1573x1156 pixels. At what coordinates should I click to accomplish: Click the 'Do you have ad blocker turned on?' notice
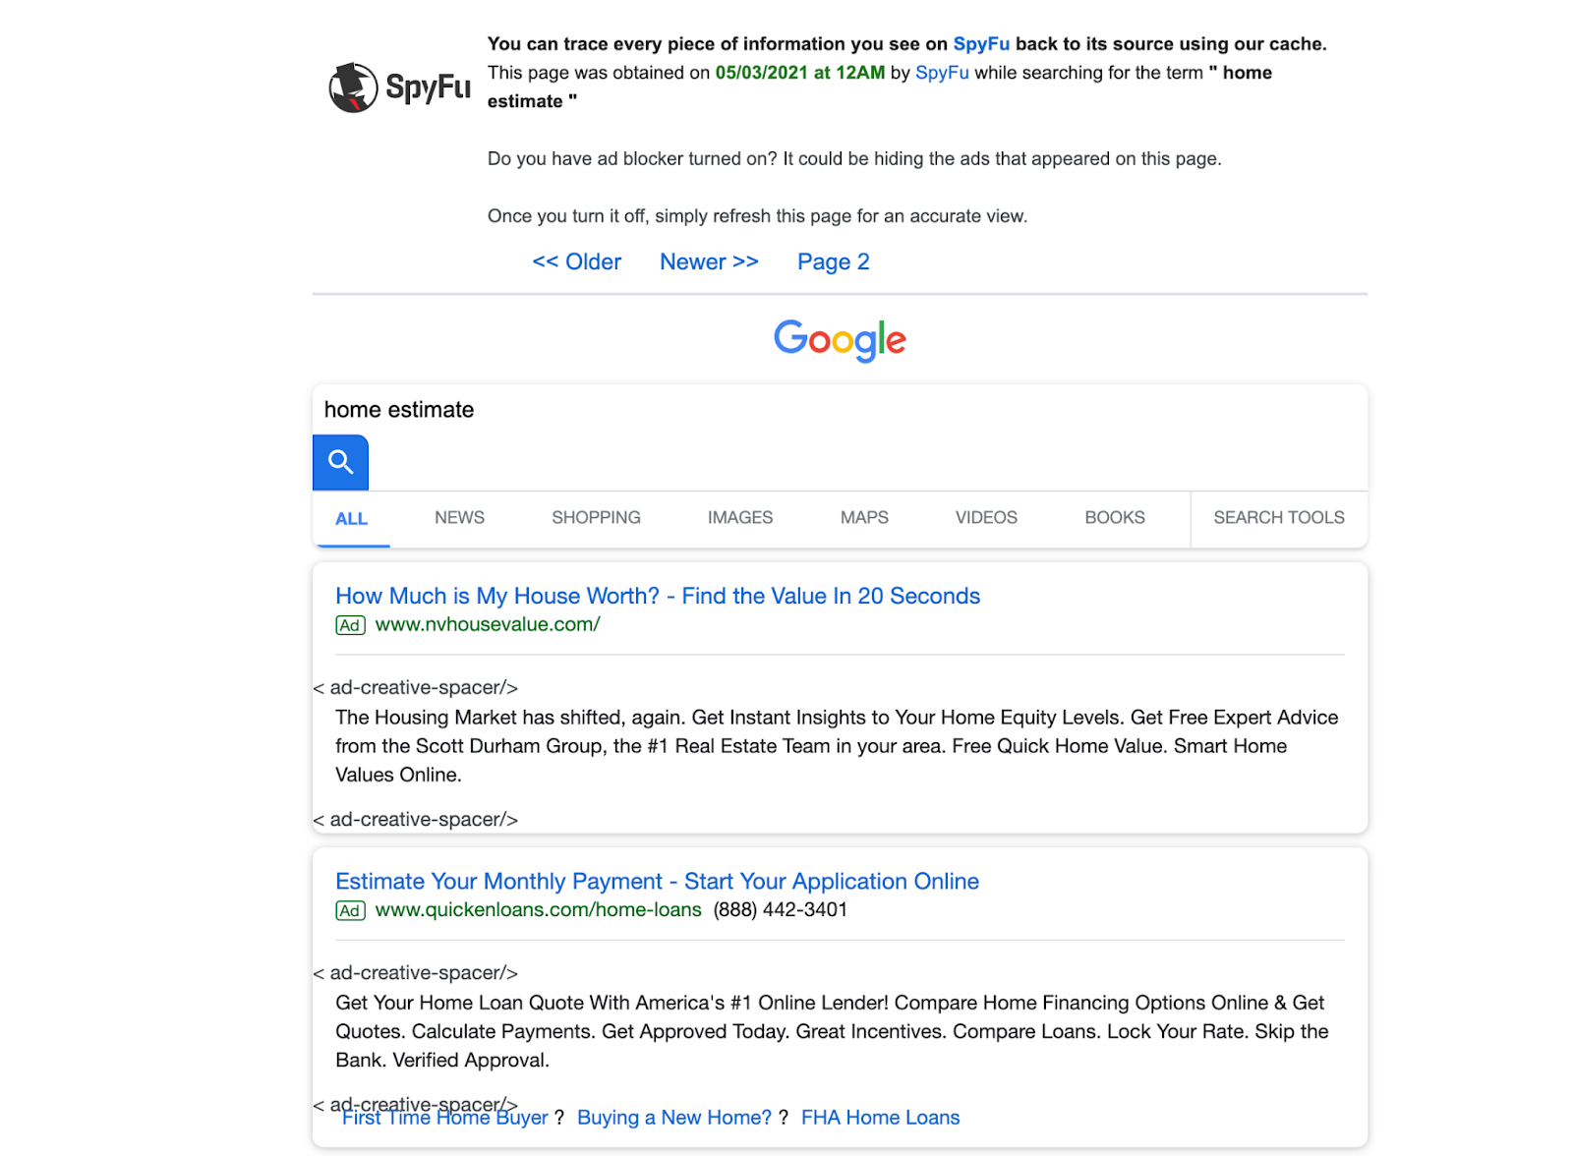[854, 159]
